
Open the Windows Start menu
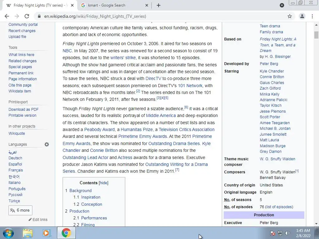[x=8, y=233]
